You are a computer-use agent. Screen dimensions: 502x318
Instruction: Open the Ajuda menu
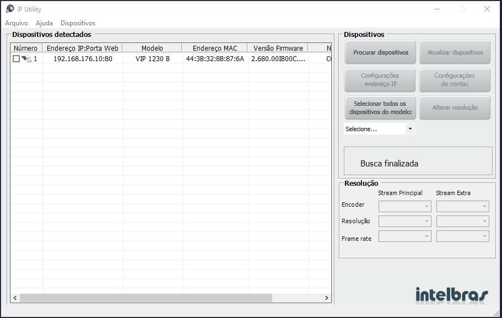coord(44,23)
